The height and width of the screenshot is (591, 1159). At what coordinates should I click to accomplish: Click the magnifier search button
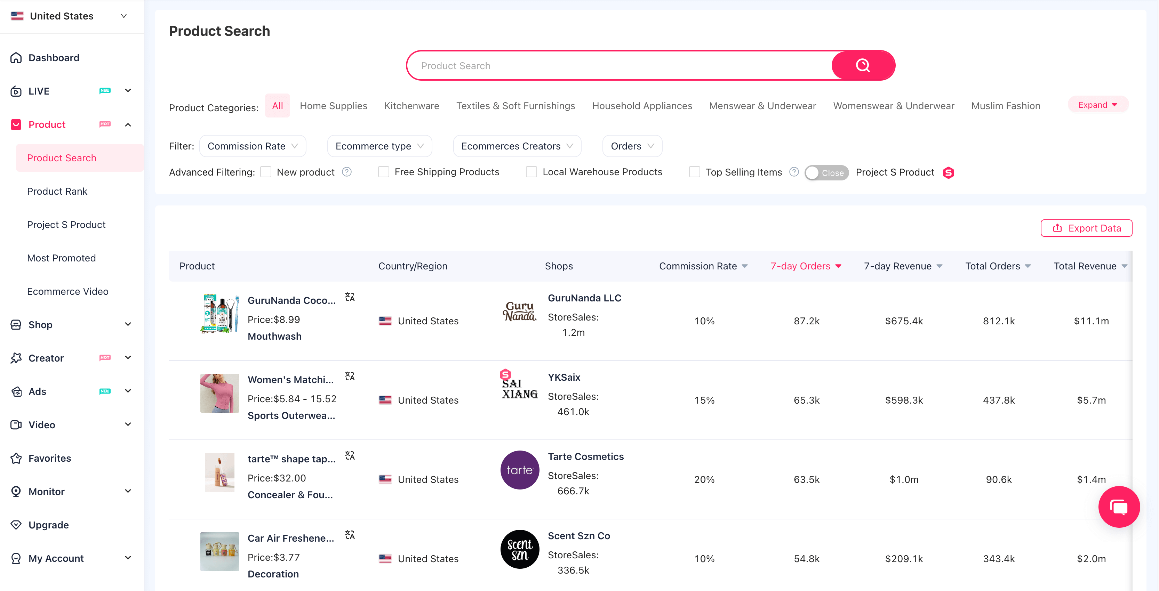tap(863, 66)
